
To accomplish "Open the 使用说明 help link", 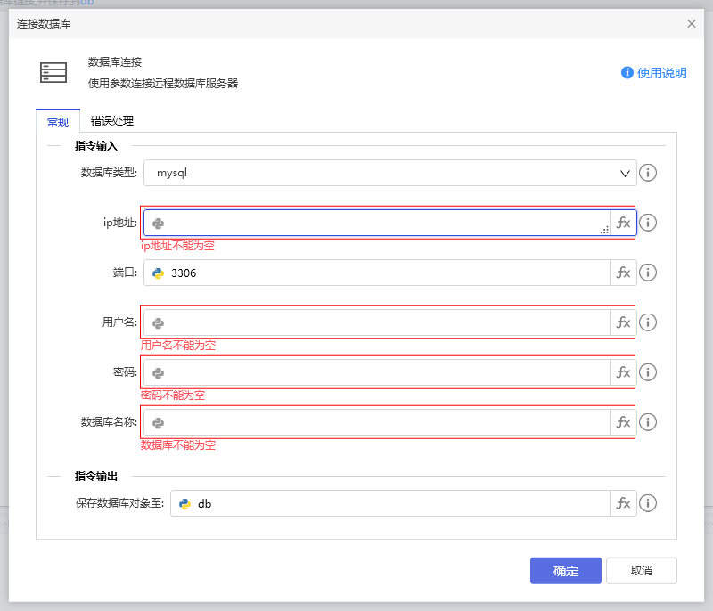I will click(x=654, y=73).
